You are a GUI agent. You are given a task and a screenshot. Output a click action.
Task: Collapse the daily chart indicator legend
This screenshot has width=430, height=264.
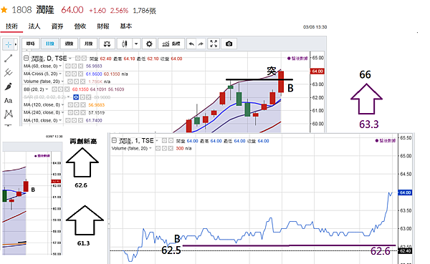pos(26,59)
